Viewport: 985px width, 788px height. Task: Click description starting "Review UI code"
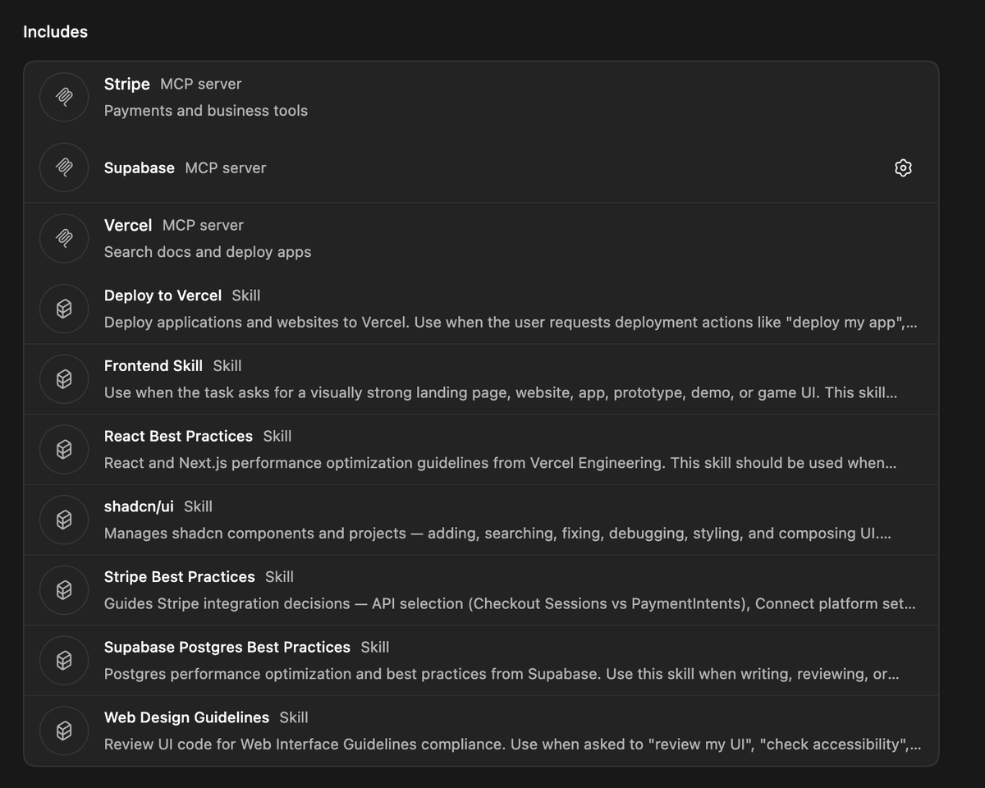pos(512,744)
